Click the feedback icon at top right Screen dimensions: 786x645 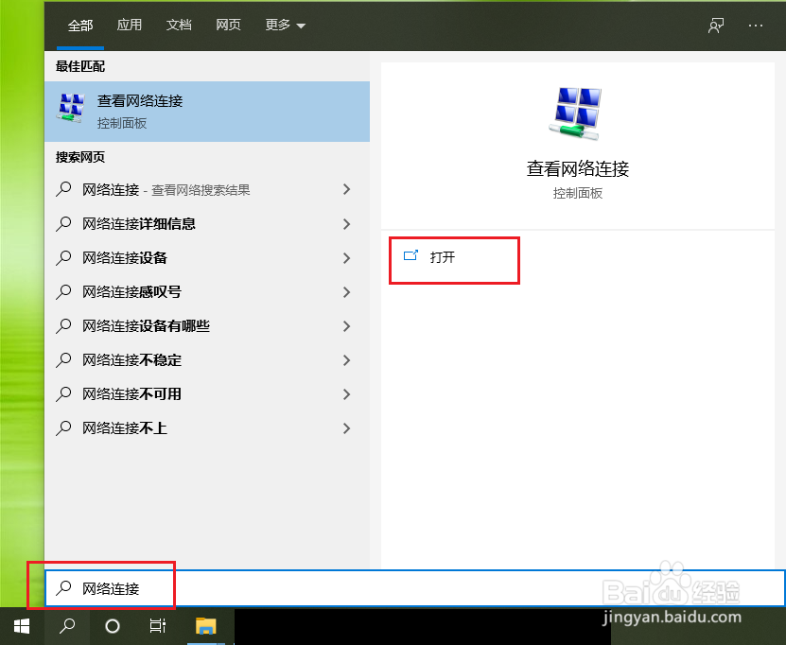[716, 26]
